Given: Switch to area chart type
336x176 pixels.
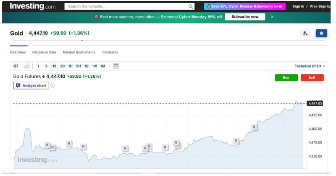Looking at the screenshot, I should [x=26, y=66].
